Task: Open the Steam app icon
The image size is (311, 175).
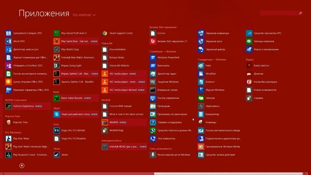Action: (x=56, y=155)
